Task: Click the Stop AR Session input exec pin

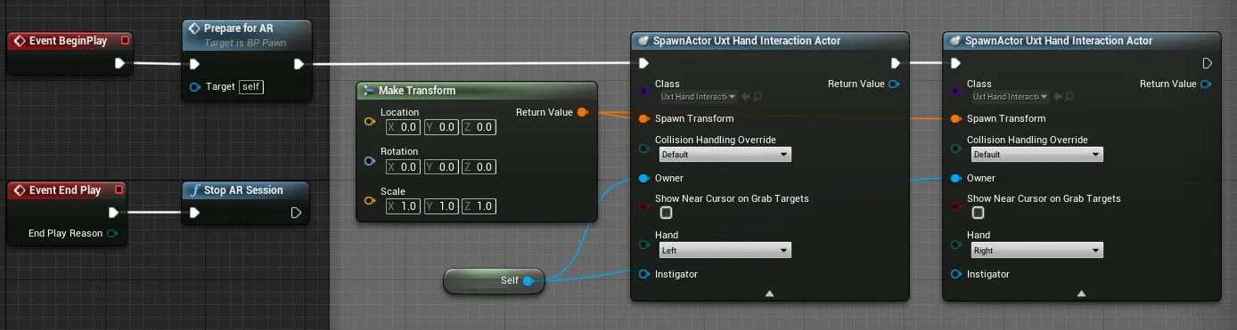Action: [x=195, y=213]
